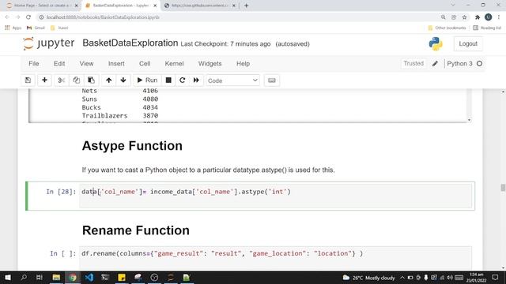Image resolution: width=506 pixels, height=284 pixels.
Task: Open the Apps bookmark shortcut
Action: pyautogui.click(x=13, y=28)
